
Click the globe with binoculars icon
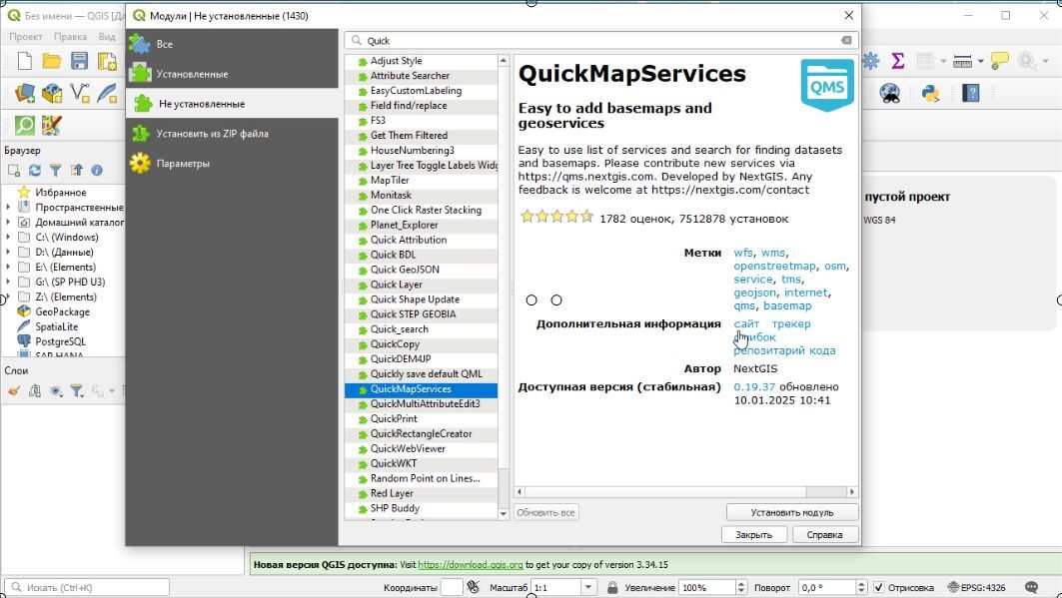tap(890, 93)
